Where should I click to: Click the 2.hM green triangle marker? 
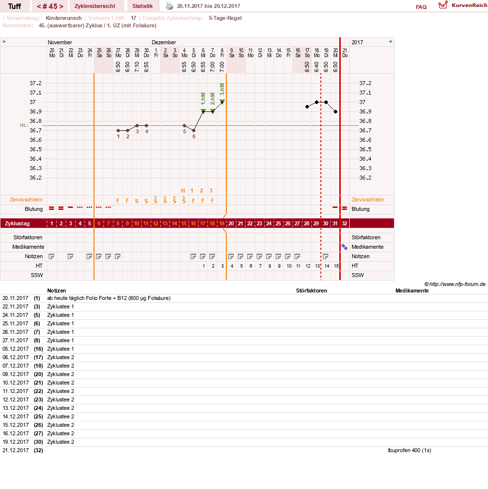[213, 111]
